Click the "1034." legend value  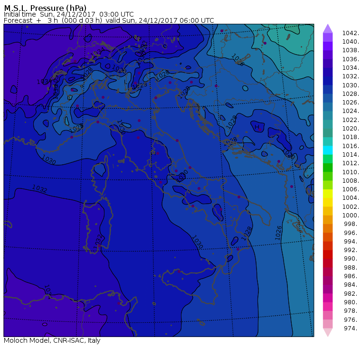[x=351, y=68]
